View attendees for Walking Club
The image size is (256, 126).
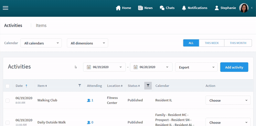pyautogui.click(x=90, y=100)
